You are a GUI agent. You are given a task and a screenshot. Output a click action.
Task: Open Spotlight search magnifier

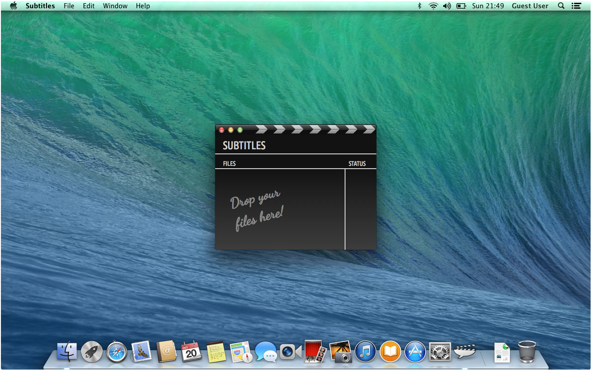[x=561, y=6]
